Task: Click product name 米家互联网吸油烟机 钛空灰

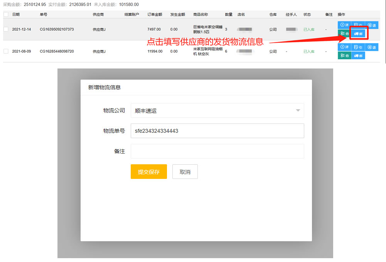Action: tap(208, 51)
